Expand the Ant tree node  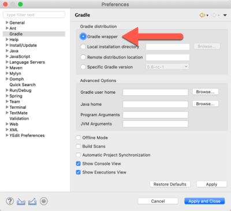(x=7, y=28)
